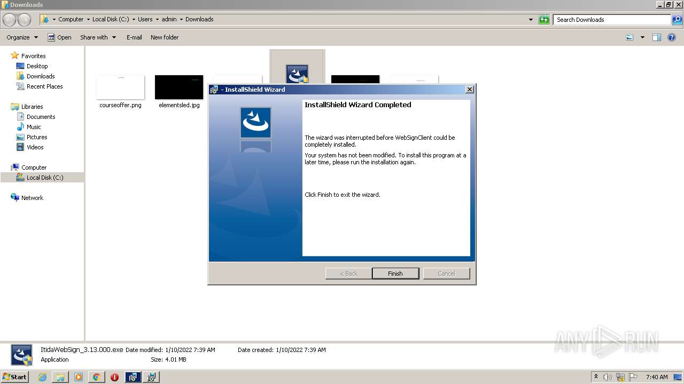Open the address bar history dropdown
The width and height of the screenshot is (684, 384).
tap(531, 20)
